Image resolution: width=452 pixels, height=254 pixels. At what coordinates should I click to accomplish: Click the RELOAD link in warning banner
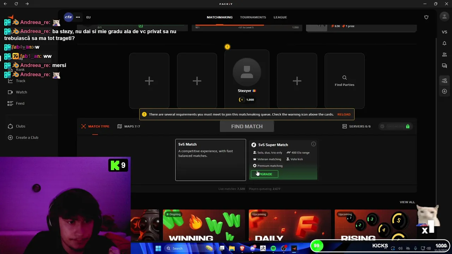344,114
